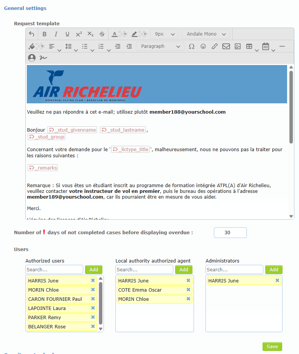The height and width of the screenshot is (354, 299).
Task: Open the Paragraph format dropdown
Action: [x=160, y=46]
